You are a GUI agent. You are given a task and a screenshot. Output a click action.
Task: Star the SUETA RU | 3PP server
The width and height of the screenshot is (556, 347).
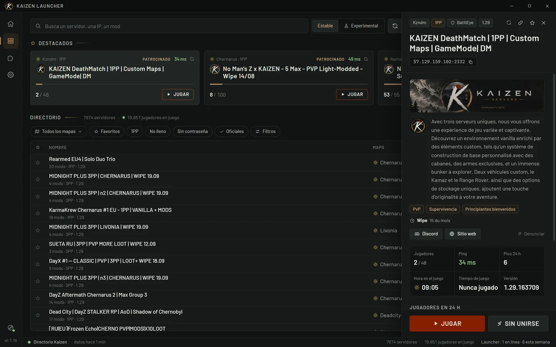[x=38, y=248]
